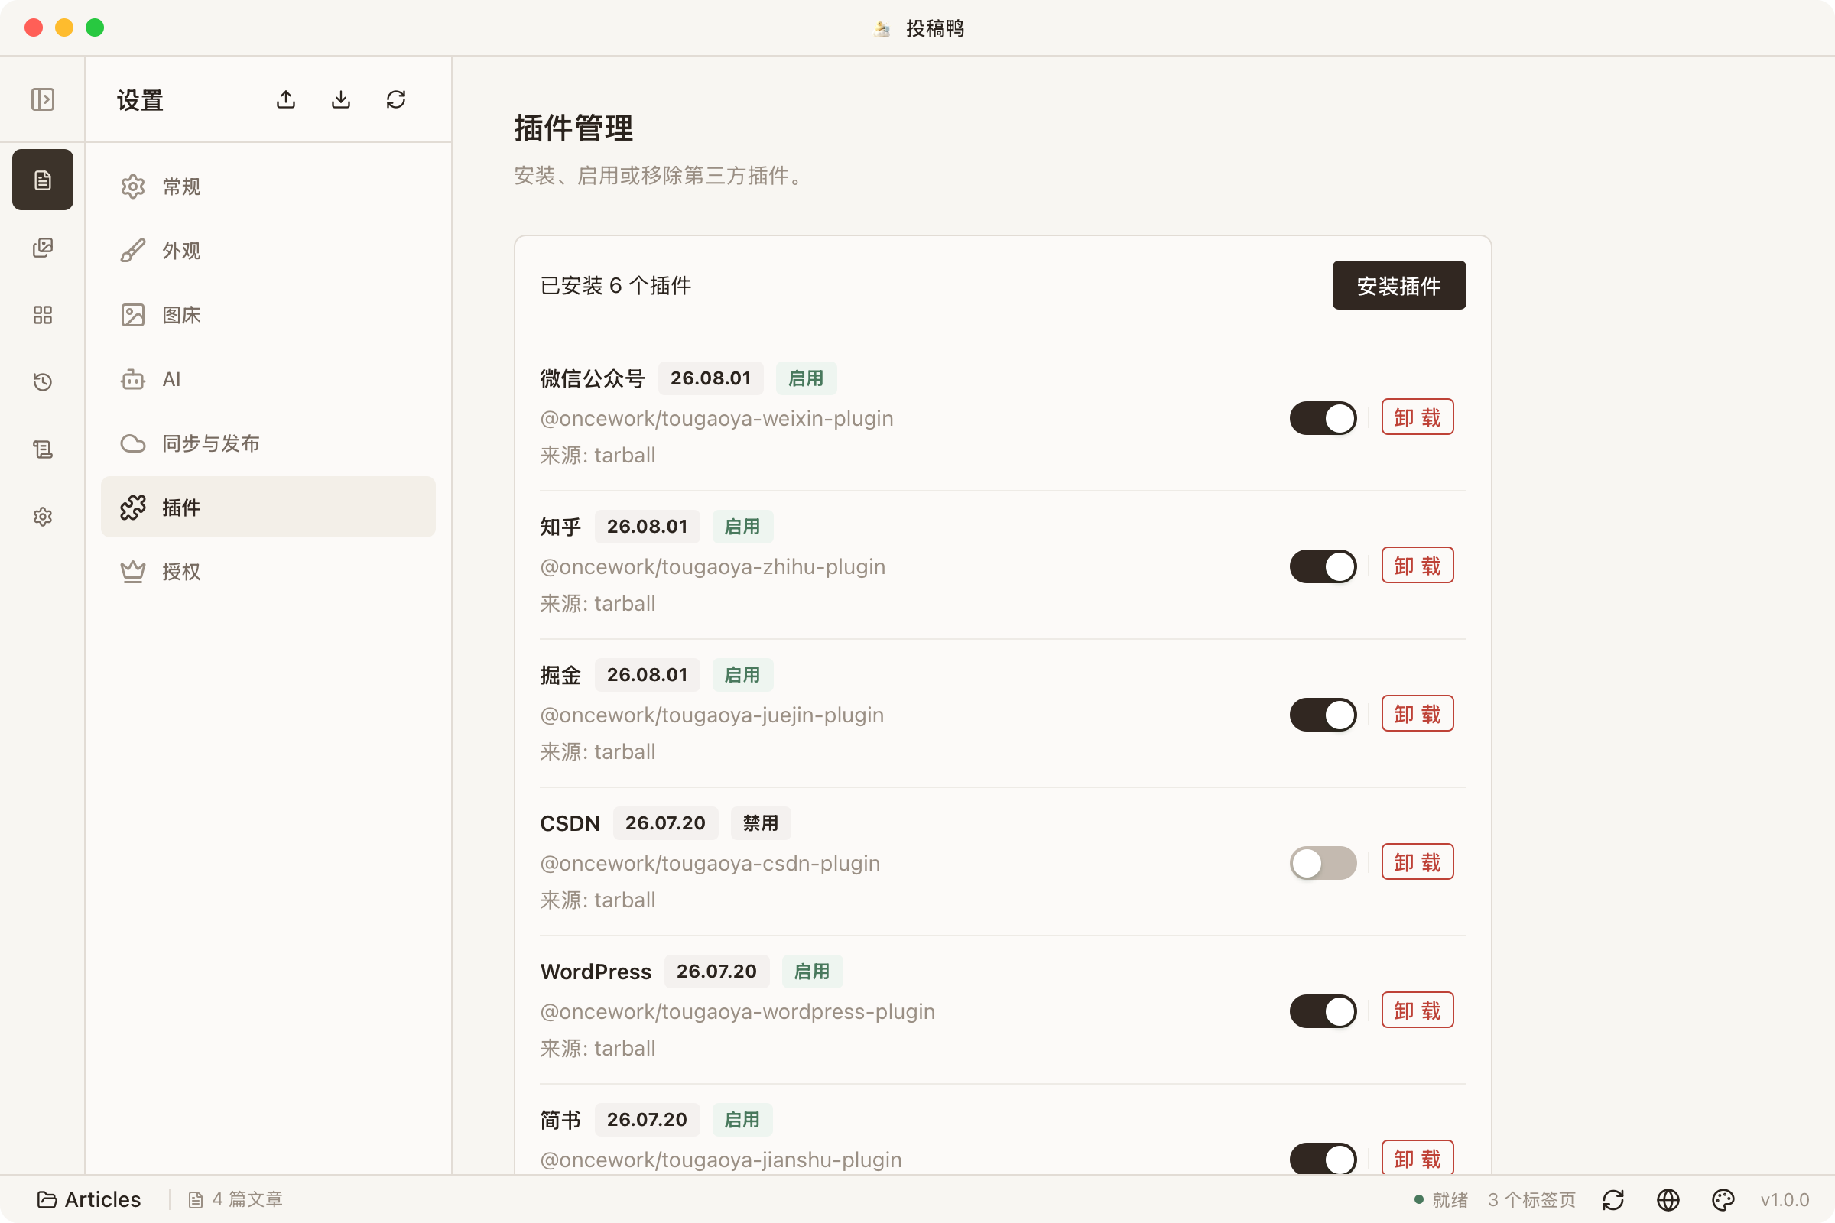Uninstall the WordPress plugin
The image size is (1835, 1223).
pos(1418,1010)
